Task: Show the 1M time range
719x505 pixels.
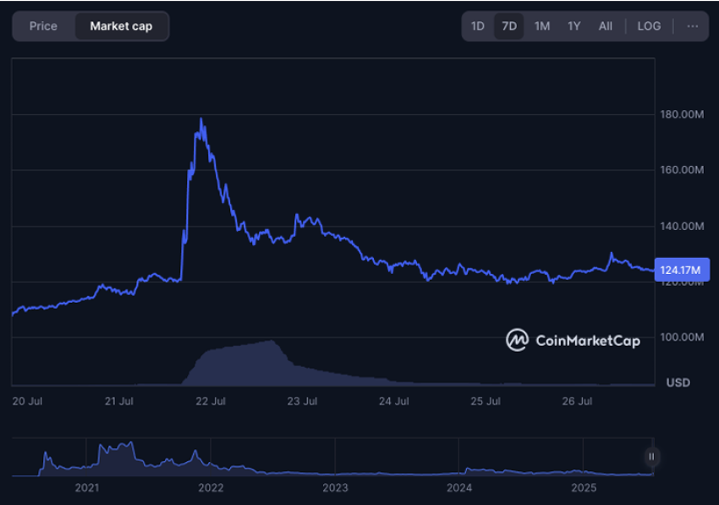Action: pyautogui.click(x=541, y=26)
